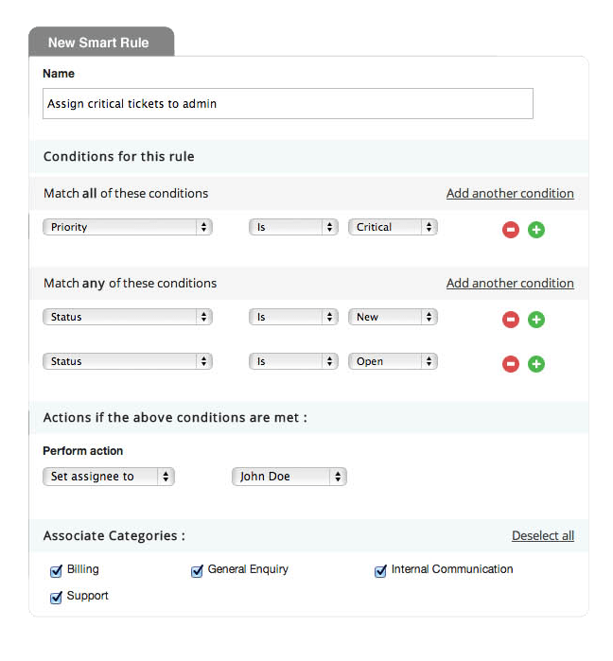Open the New status value dropdown
Viewport: 613px width, 661px height.
[393, 317]
